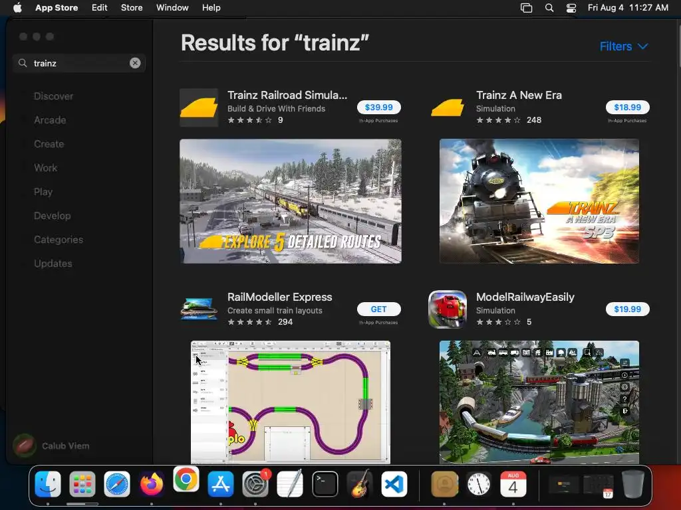Image resolution: width=681 pixels, height=510 pixels.
Task: Open System Settings from the Dock
Action: [255, 484]
